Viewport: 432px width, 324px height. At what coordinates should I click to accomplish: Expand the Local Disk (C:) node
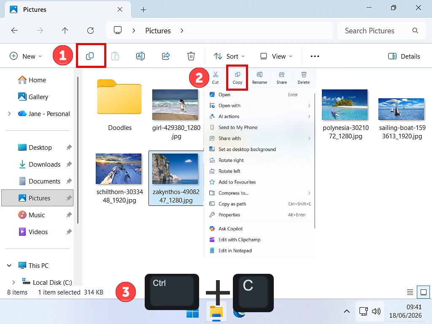pos(13,282)
